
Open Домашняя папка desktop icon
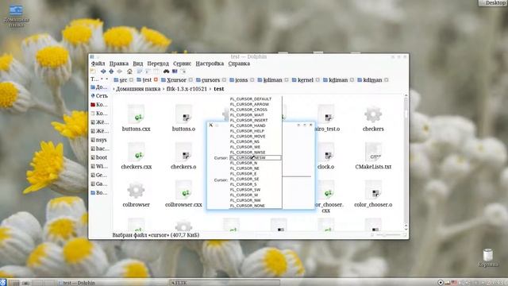[16, 15]
